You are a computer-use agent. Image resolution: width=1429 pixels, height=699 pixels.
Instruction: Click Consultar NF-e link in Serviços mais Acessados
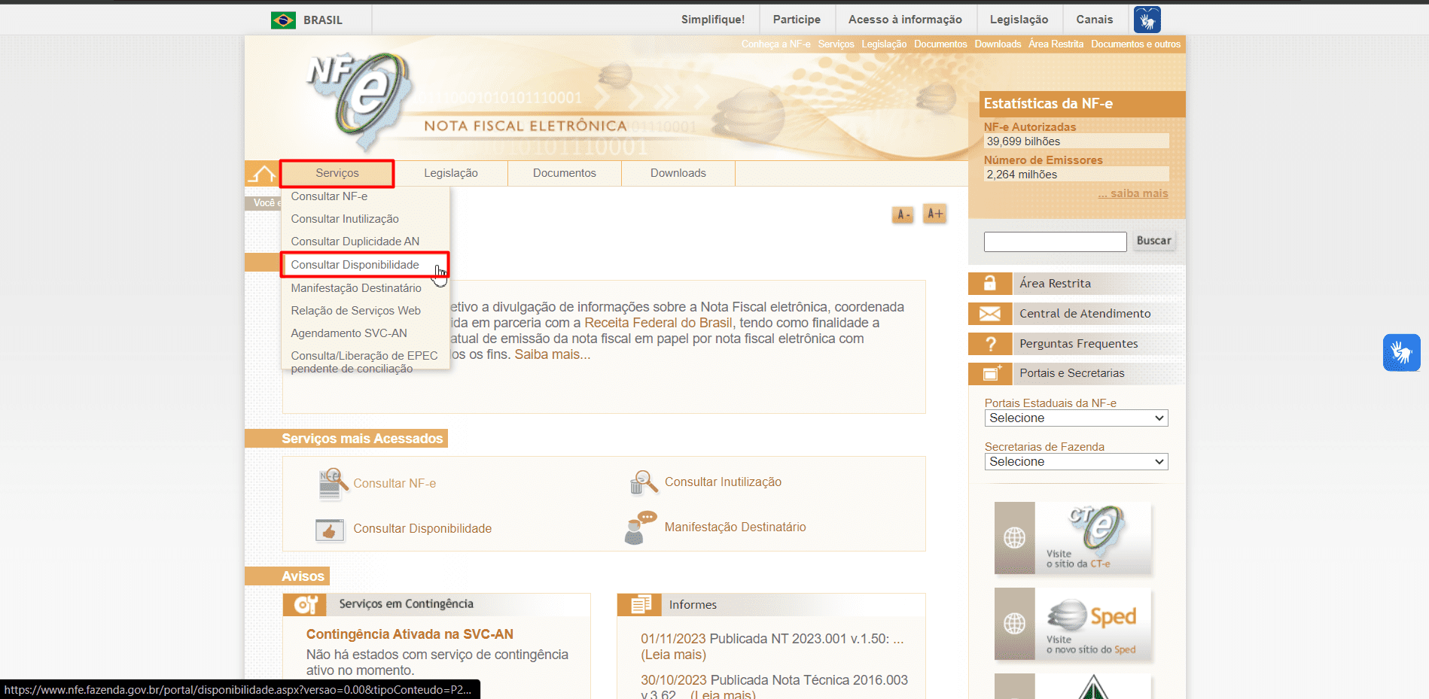[x=395, y=484]
